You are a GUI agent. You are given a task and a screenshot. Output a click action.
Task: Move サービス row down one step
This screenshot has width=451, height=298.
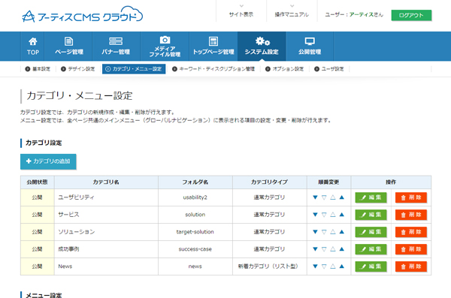click(324, 215)
